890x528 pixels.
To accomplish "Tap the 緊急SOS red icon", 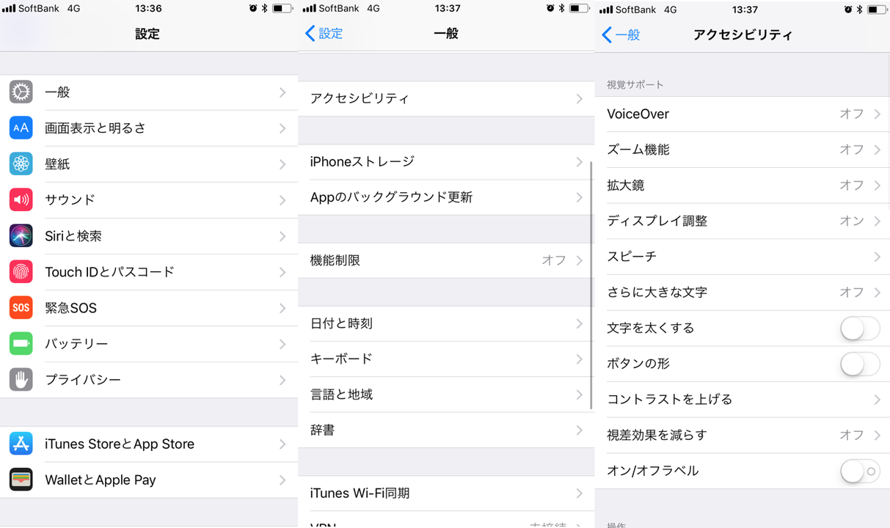I will coord(21,307).
